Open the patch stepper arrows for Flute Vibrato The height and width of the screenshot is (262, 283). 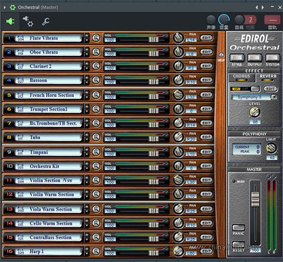click(87, 38)
